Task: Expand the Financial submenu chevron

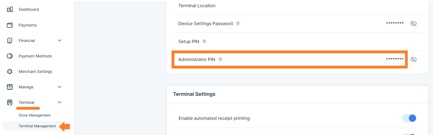Action: click(59, 41)
